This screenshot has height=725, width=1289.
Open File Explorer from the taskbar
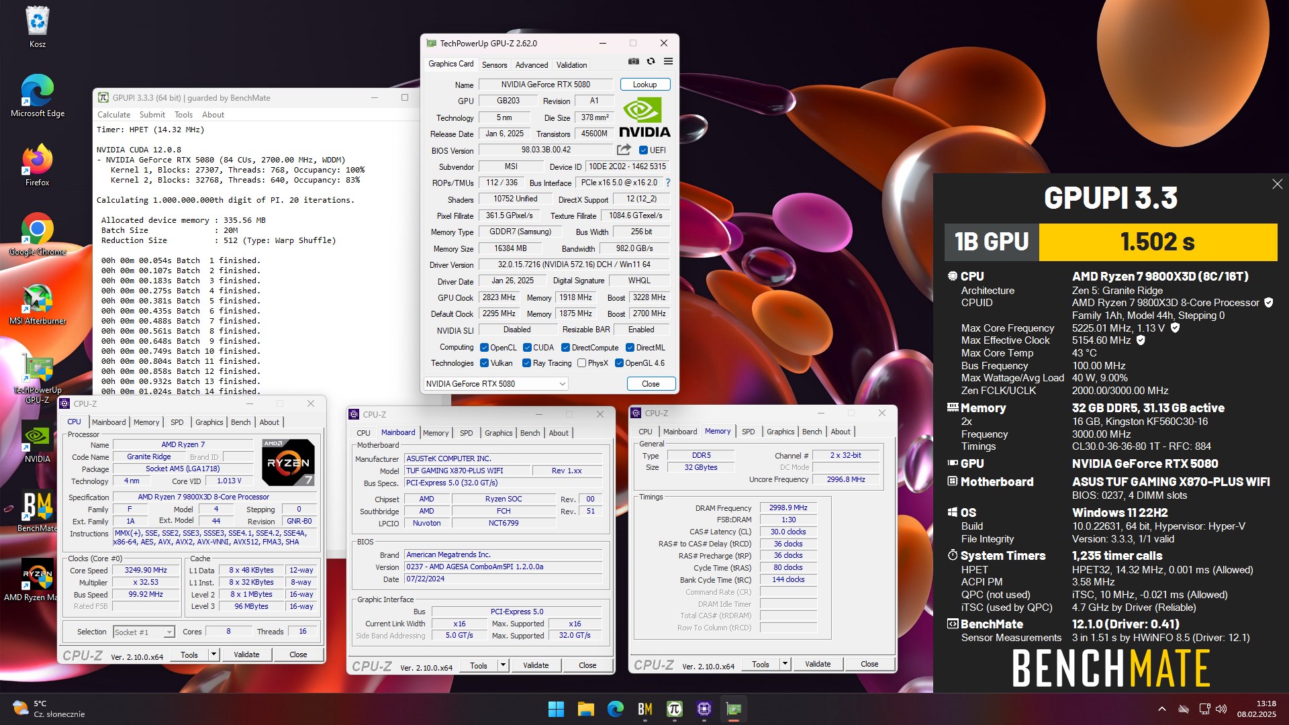tap(585, 709)
